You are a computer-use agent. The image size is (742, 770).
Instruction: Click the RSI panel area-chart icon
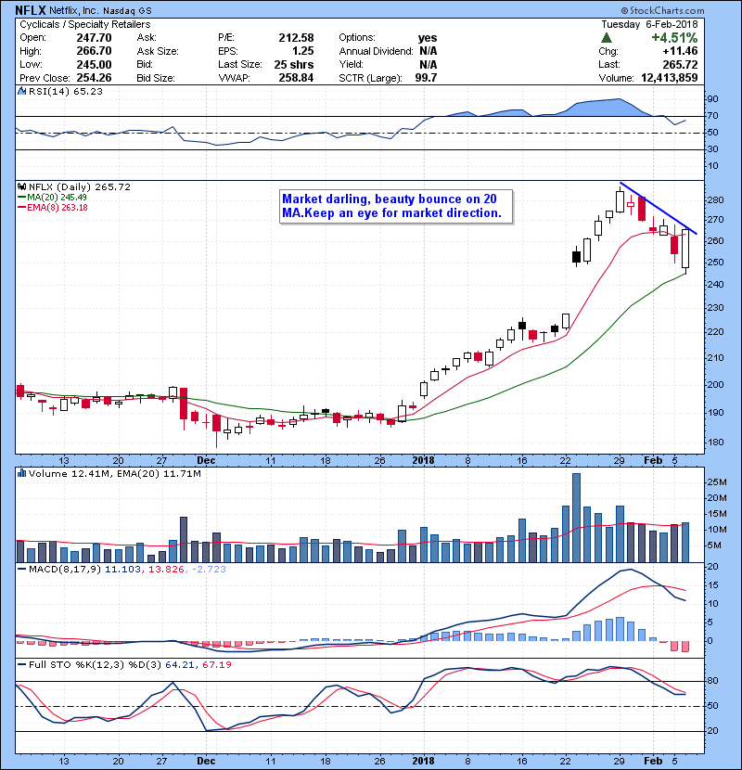pos(22,91)
